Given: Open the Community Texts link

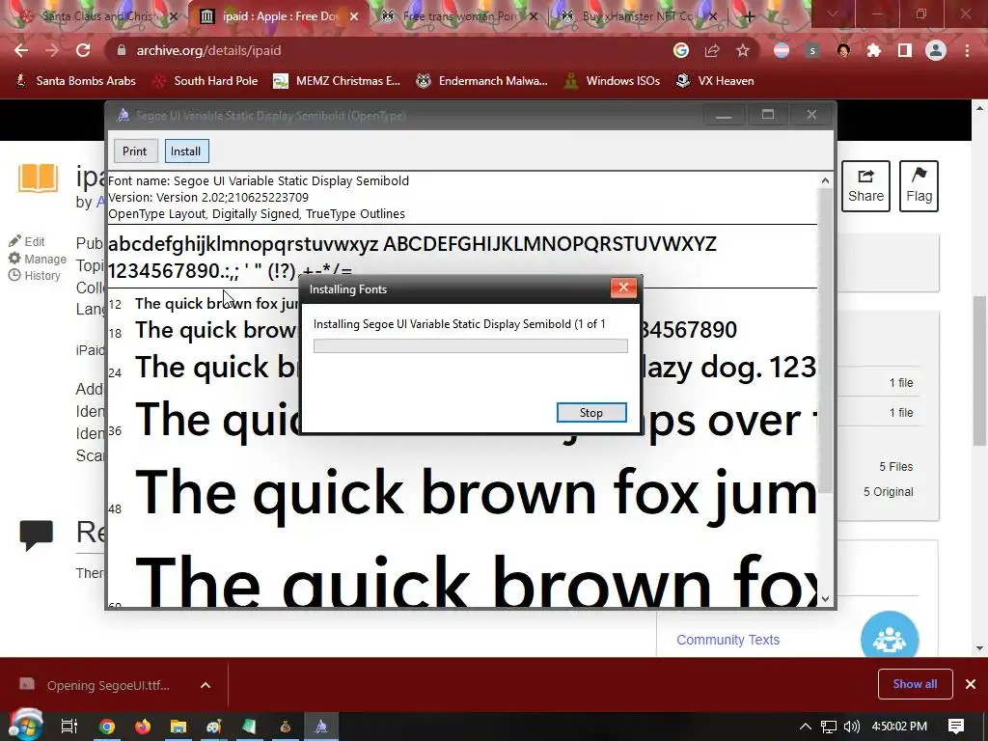Looking at the screenshot, I should click(x=727, y=640).
